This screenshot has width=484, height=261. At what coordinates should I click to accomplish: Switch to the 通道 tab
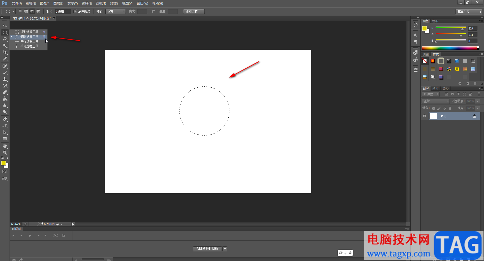coord(435,88)
